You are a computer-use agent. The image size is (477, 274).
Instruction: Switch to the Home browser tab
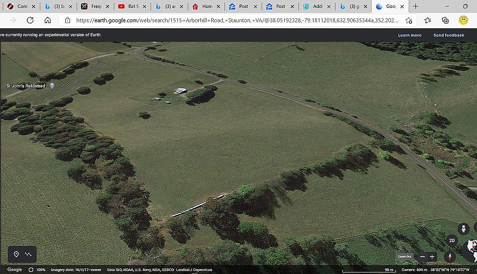point(206,6)
